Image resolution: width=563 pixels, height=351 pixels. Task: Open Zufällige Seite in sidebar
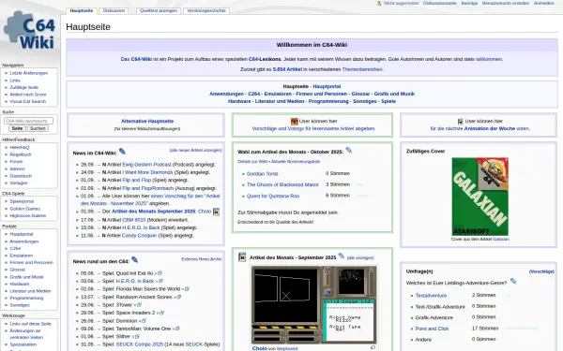click(23, 87)
